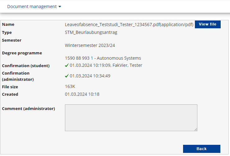
Task: Click the created date 01.03.2024 10:18
Action: tap(82, 94)
